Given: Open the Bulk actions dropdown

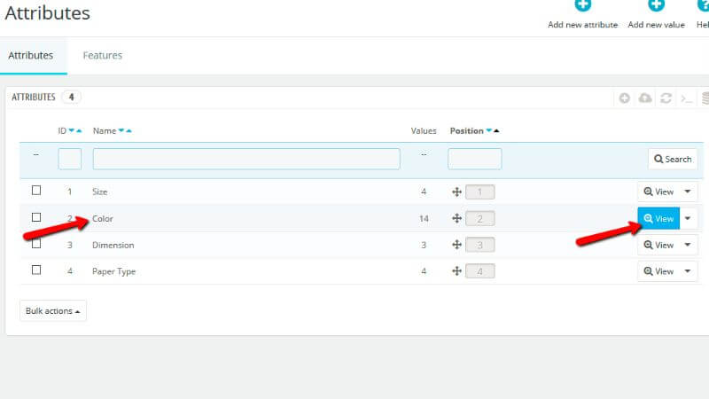Looking at the screenshot, I should [x=53, y=311].
